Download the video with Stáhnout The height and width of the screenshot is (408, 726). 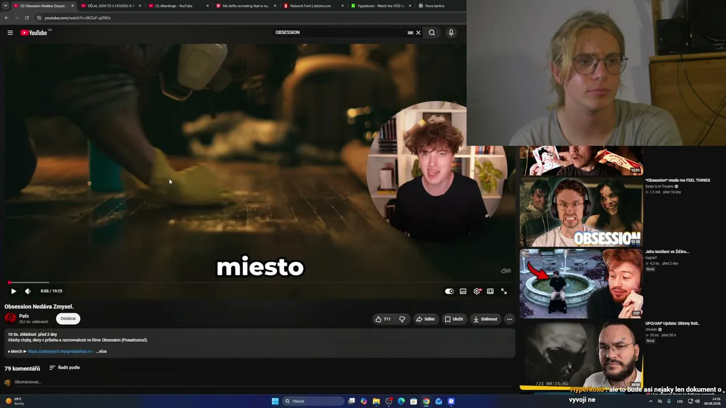485,319
